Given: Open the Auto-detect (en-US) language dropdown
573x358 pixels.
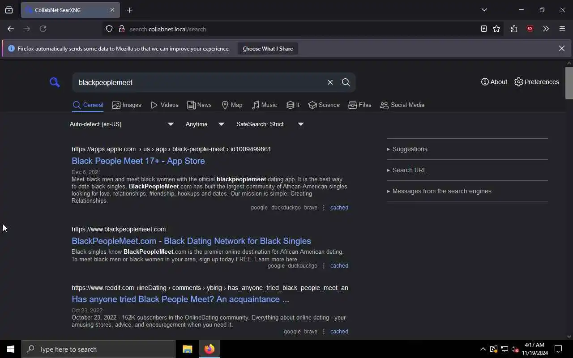Looking at the screenshot, I should point(121,124).
